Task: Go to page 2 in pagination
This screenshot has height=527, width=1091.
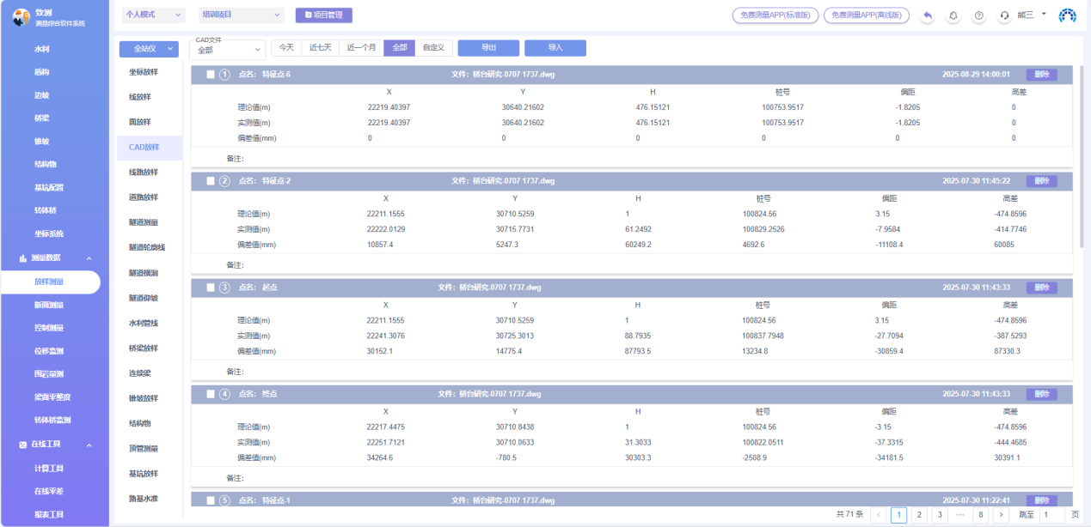Action: [x=919, y=515]
